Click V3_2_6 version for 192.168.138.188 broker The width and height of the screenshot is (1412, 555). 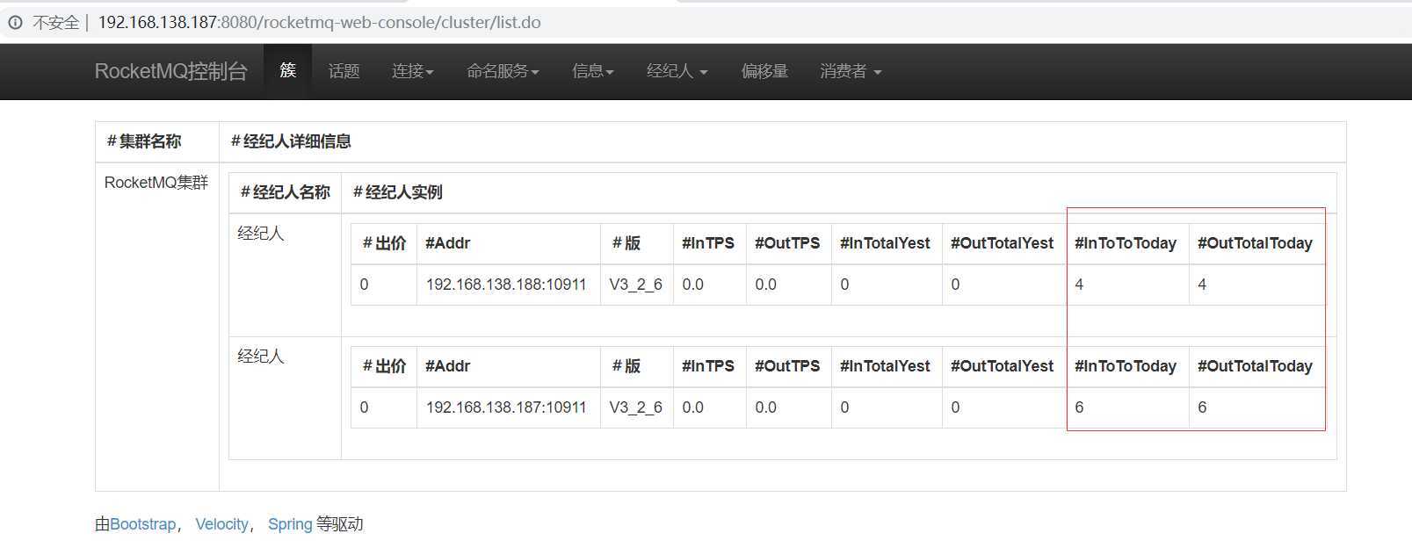click(x=636, y=285)
